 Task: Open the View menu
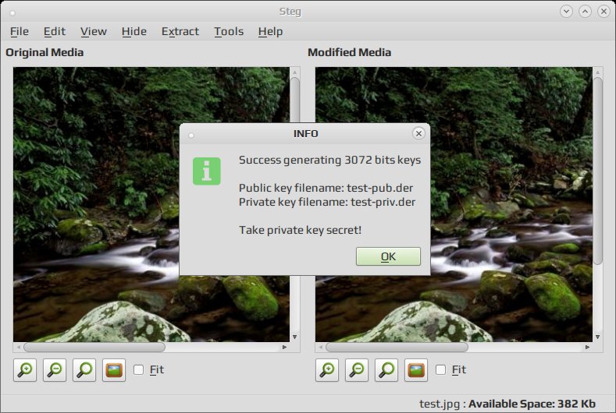94,31
